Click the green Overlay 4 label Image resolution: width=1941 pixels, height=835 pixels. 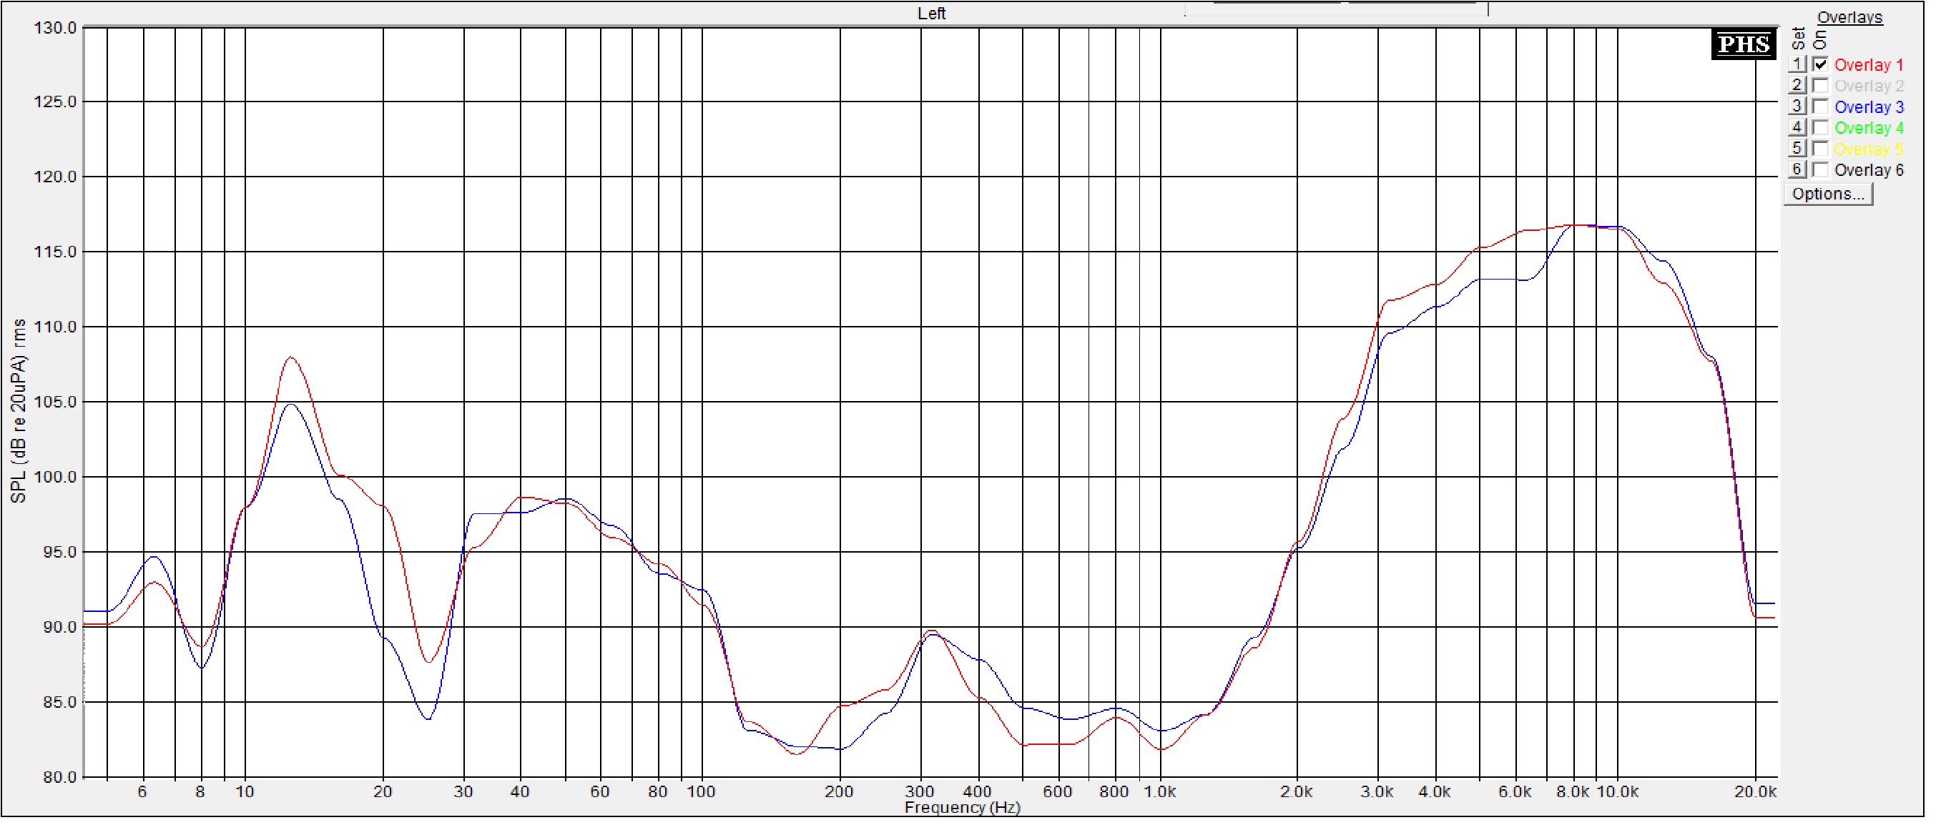pos(1868,129)
